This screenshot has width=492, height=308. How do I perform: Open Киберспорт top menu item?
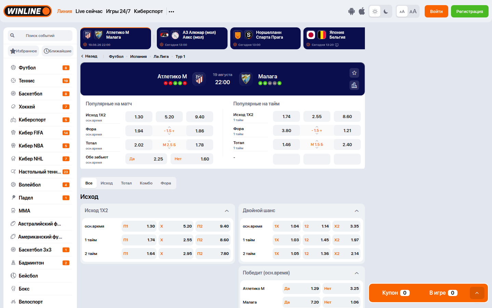tap(148, 11)
